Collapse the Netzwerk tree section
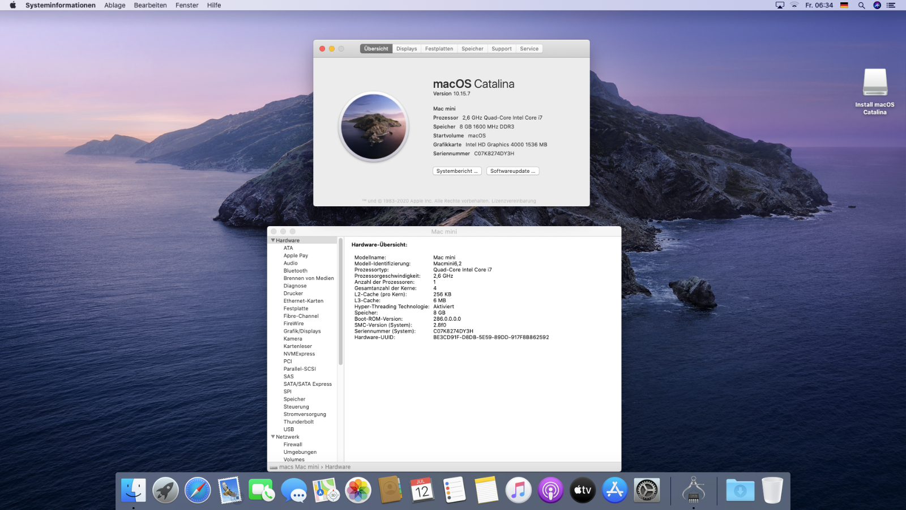The height and width of the screenshot is (510, 906). click(273, 437)
